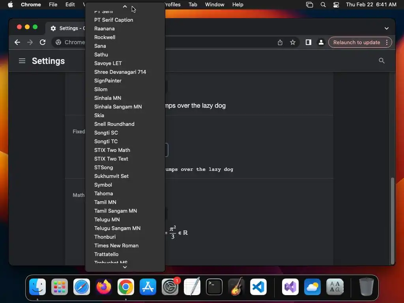The image size is (404, 303).
Task: Open the Chrome three-dot menu
Action: coord(387,42)
